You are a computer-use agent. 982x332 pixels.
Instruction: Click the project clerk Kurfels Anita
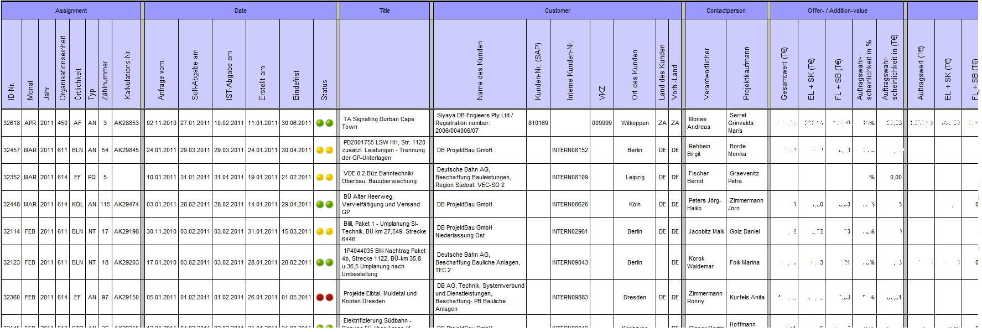(747, 297)
